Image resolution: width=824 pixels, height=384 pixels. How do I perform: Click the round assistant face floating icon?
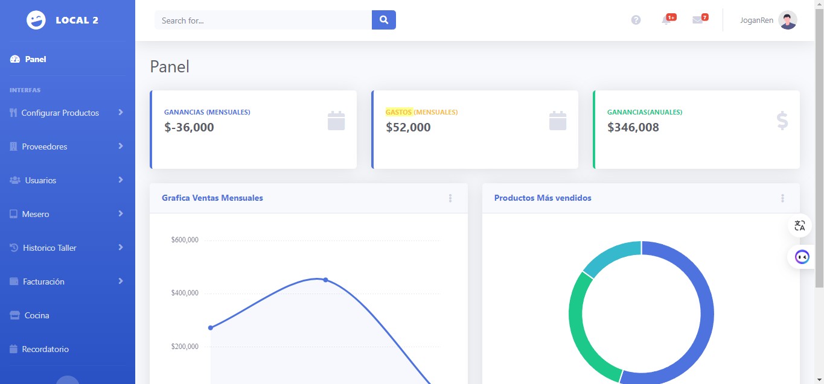coord(802,257)
